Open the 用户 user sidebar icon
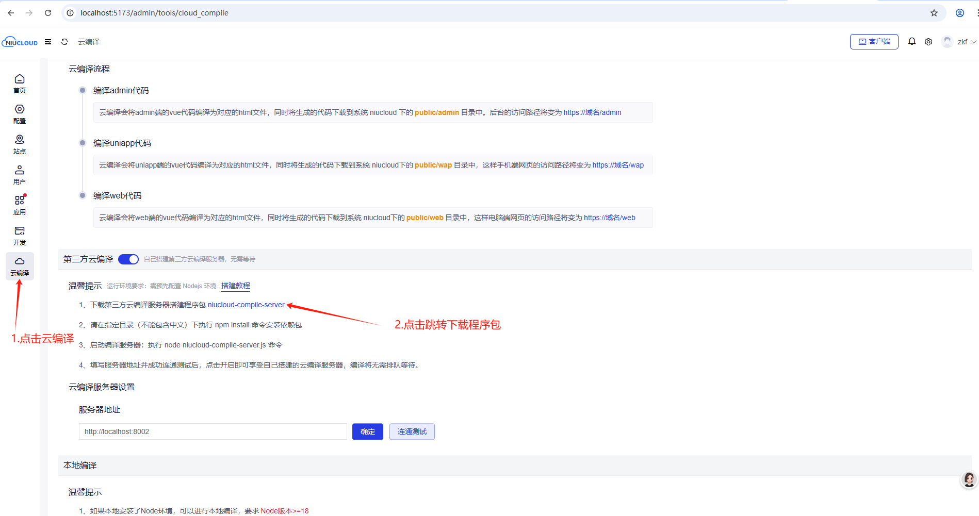This screenshot has width=979, height=516. pos(20,174)
